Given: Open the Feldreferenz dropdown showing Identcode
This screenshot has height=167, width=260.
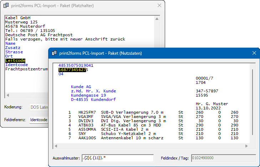Looking at the screenshot, I should 39,120.
